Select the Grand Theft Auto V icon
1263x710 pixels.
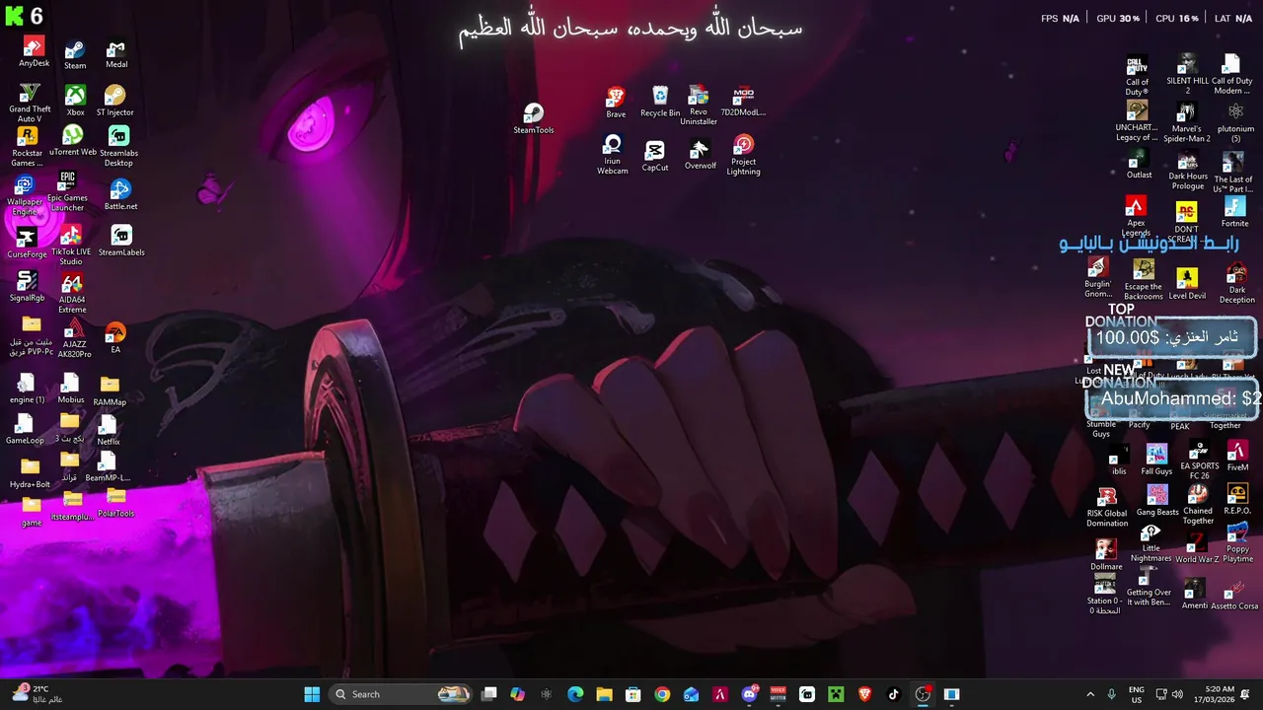[30, 104]
